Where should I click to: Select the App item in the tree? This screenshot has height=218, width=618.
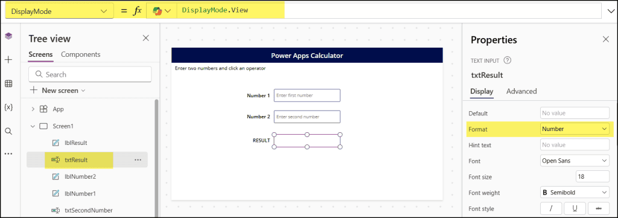coord(59,109)
